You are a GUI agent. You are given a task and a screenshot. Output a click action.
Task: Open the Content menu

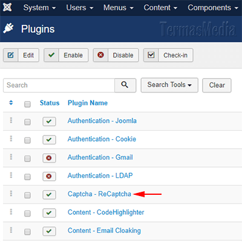160,8
